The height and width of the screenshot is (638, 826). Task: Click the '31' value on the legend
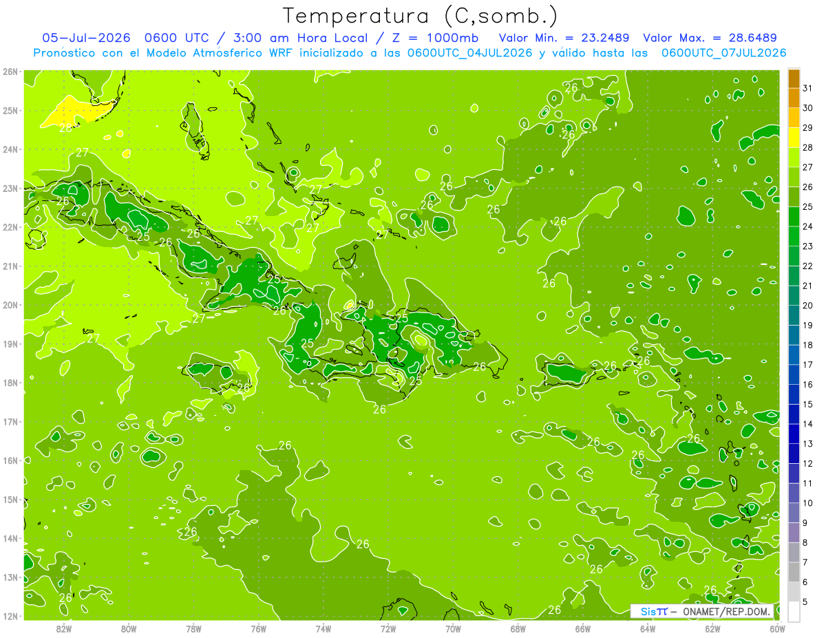[x=808, y=88]
